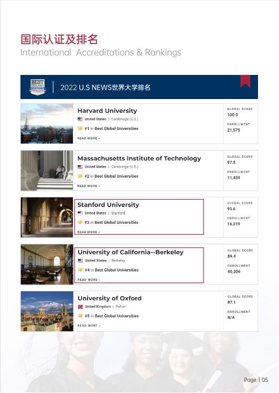Click Read More under University of California--Berkeley

click(x=89, y=280)
